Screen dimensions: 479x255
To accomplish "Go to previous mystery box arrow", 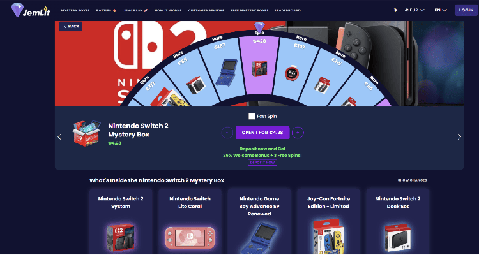I will 59,137.
